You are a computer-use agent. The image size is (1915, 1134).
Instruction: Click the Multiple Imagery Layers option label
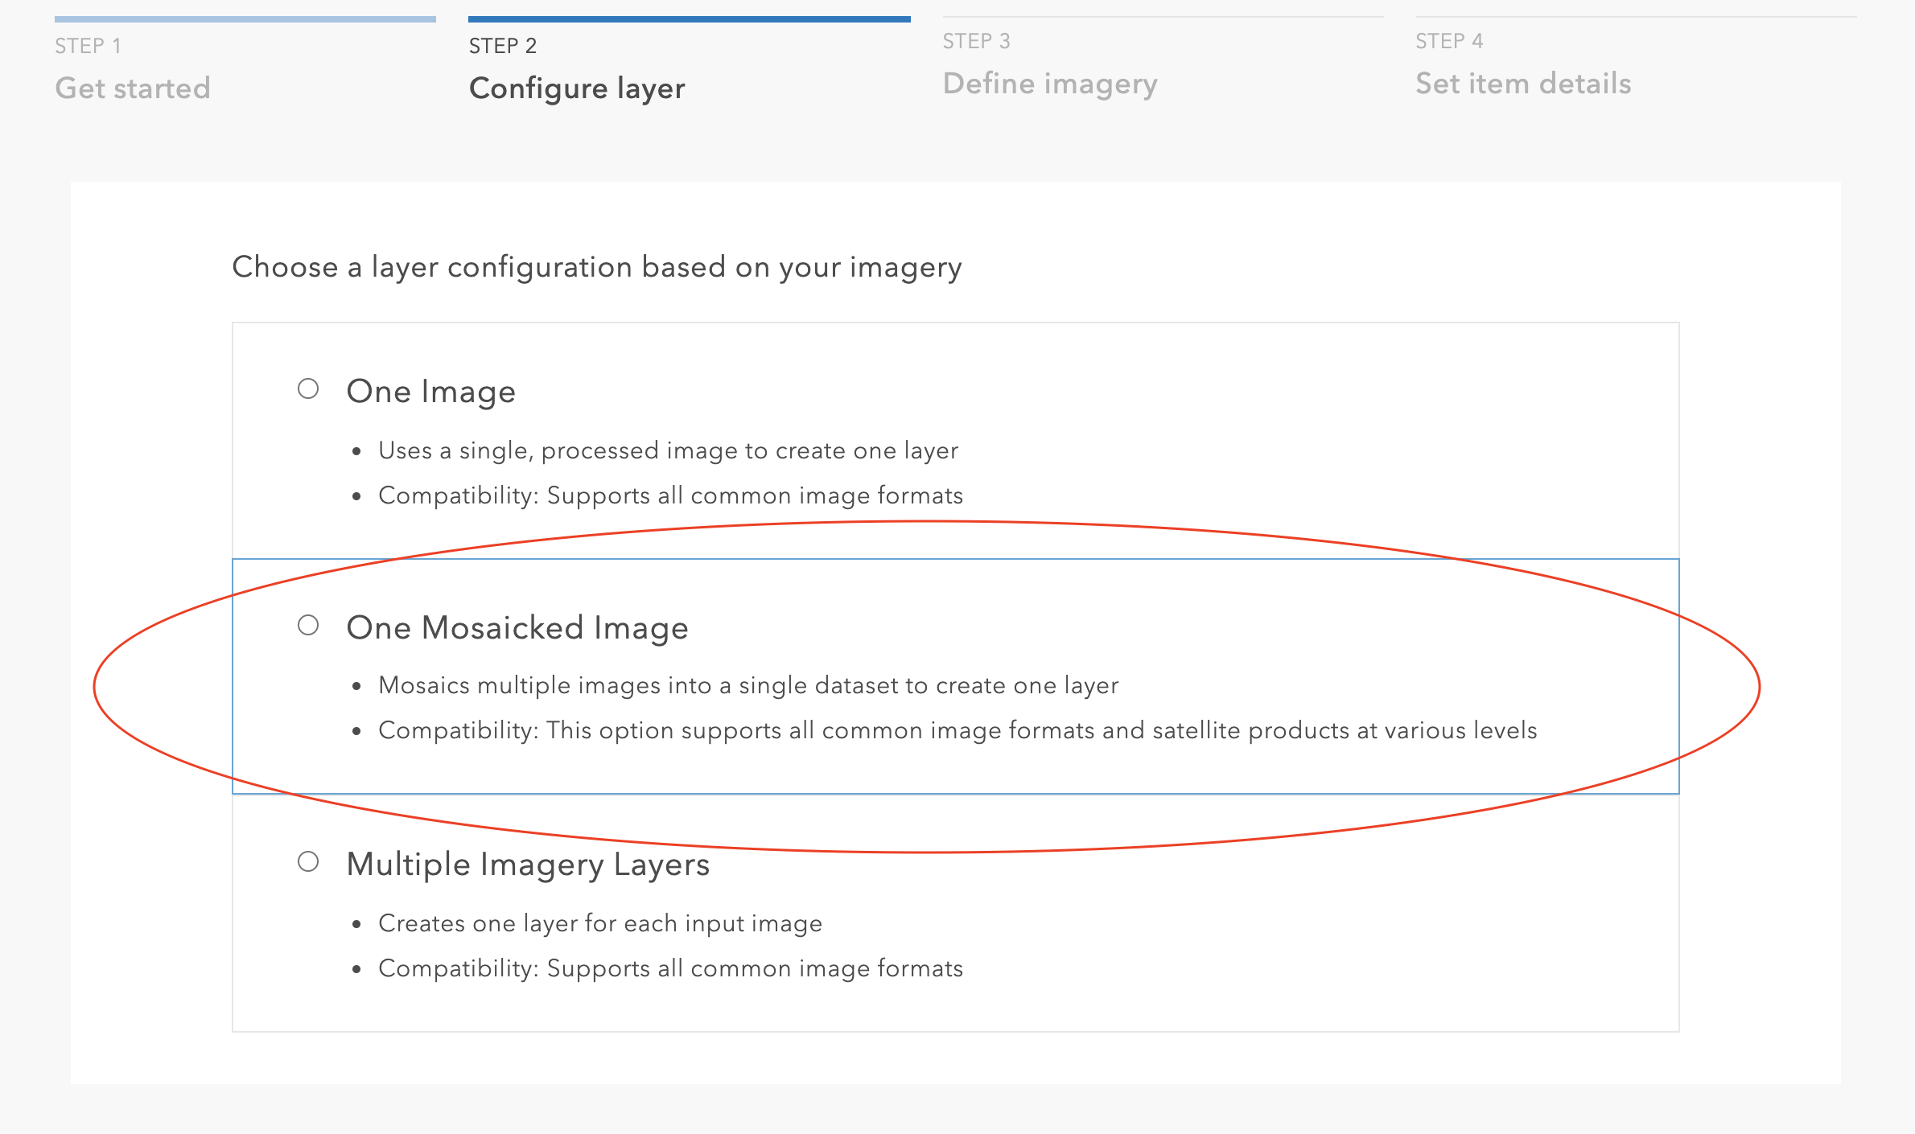[x=529, y=863]
